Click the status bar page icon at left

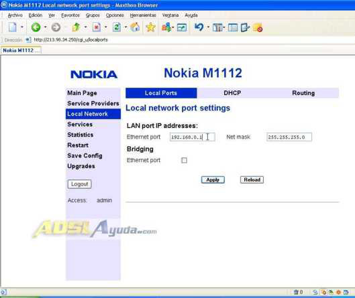[x=3, y=292]
